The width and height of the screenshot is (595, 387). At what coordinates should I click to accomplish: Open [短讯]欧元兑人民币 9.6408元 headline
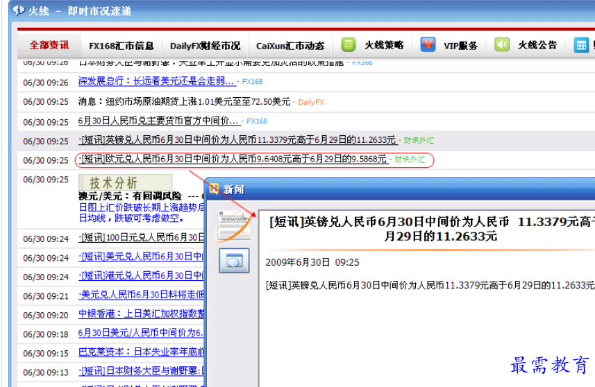pos(233,160)
